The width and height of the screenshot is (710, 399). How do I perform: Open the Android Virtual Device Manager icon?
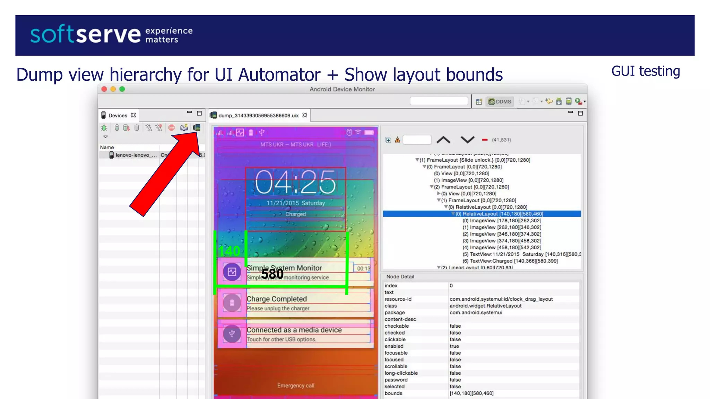tap(569, 101)
